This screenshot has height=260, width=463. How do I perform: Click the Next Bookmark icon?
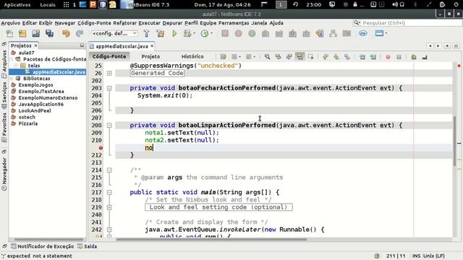point(336,57)
